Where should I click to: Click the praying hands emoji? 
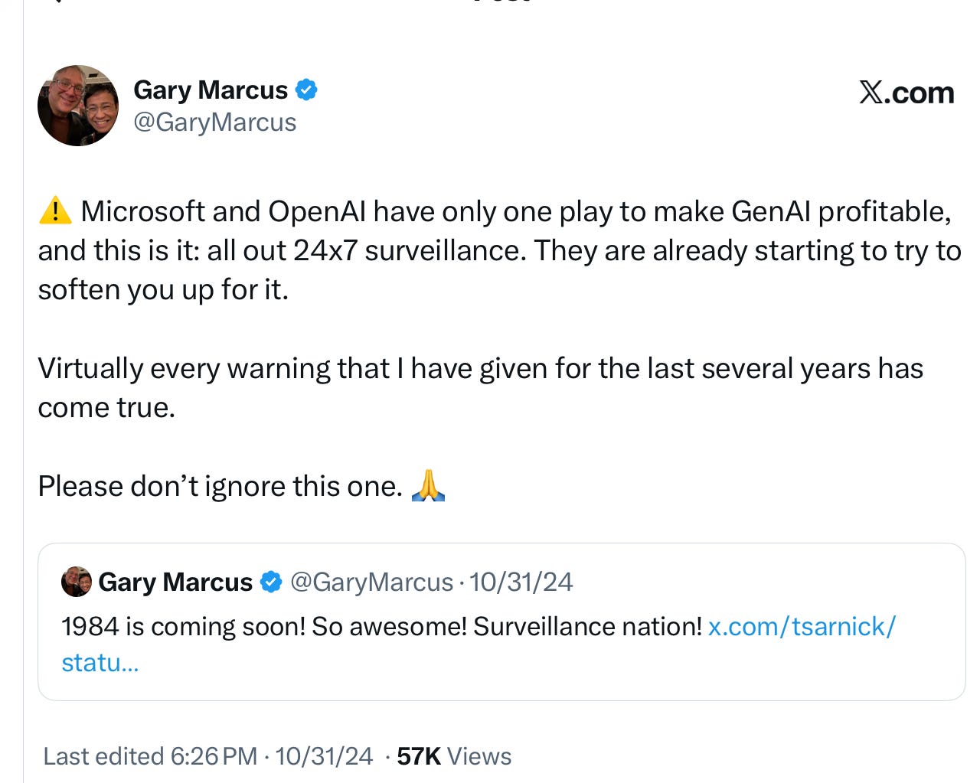coord(429,485)
